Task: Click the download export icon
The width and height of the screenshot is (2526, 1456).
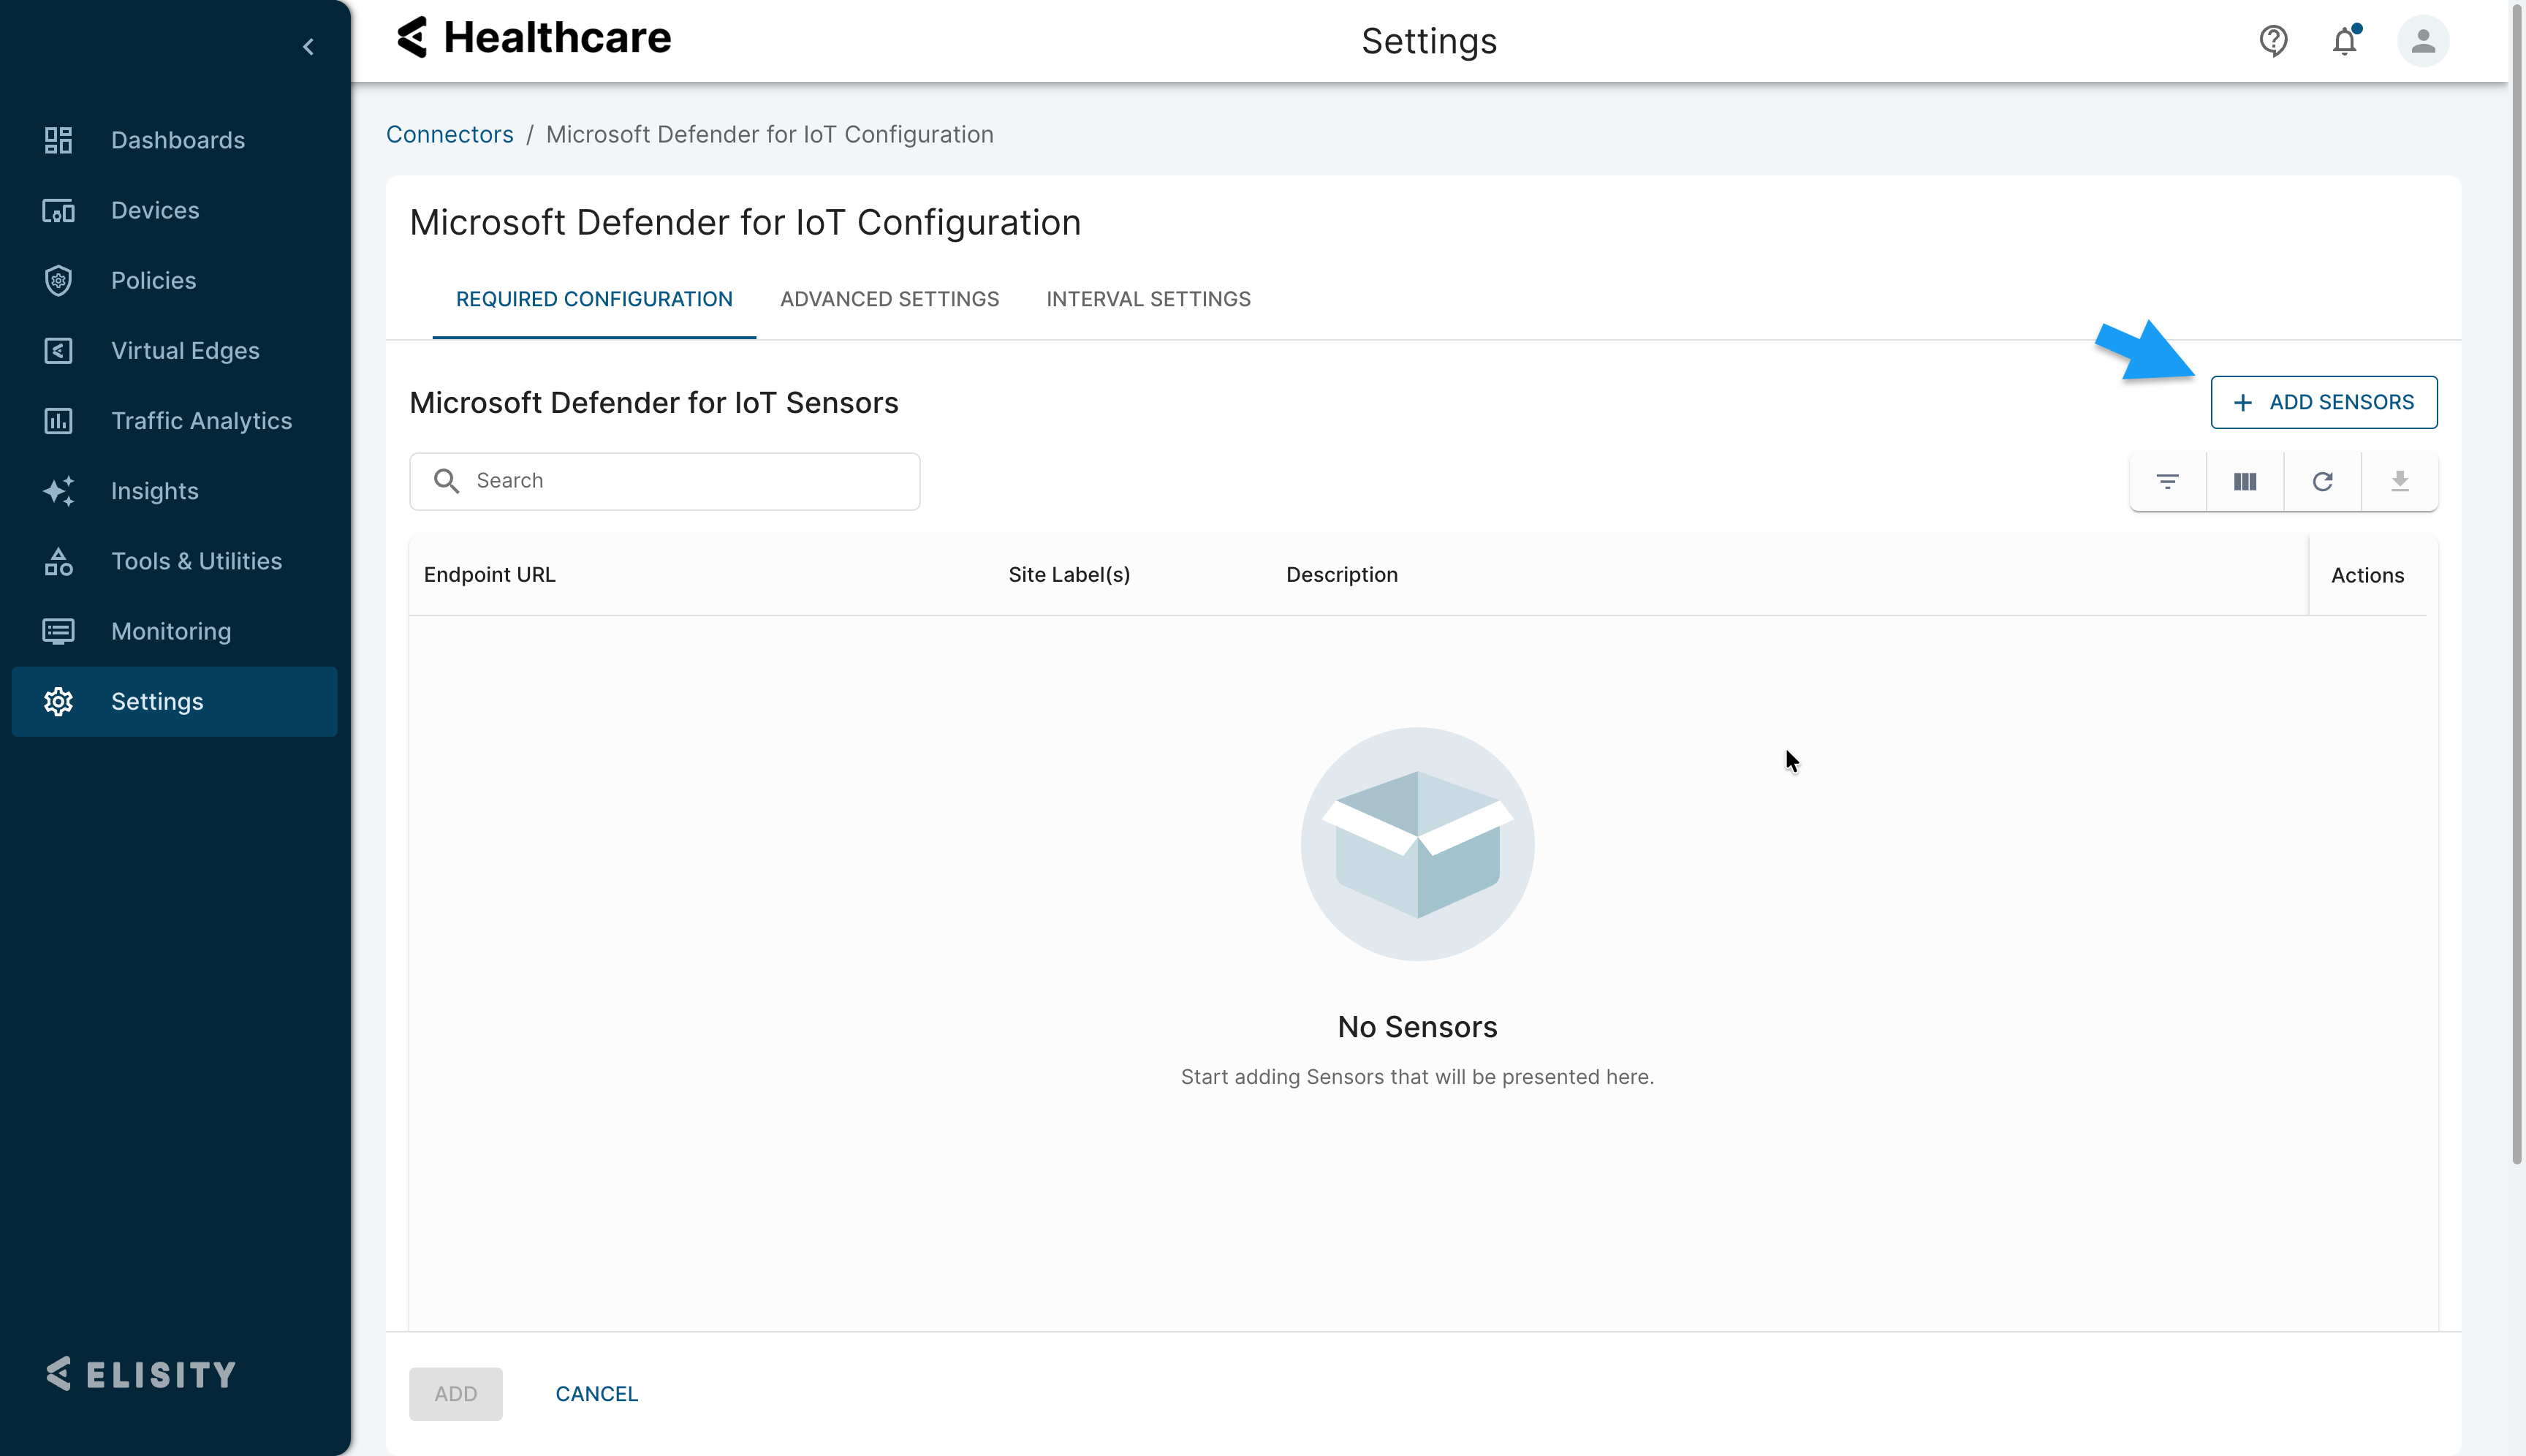Action: click(x=2399, y=482)
